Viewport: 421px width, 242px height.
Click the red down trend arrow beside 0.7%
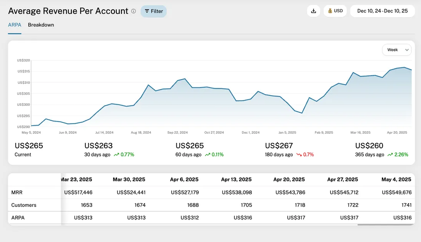(299, 155)
